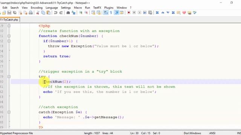This screenshot has height=135, width=241.
Task: Open the Encoding menu
Action: pyautogui.click(x=37, y=7)
